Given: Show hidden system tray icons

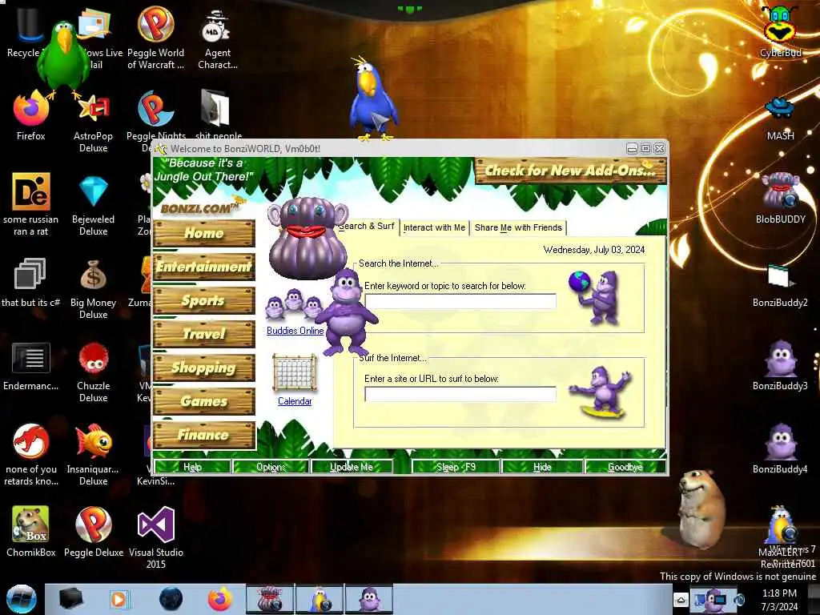Looking at the screenshot, I should click(681, 599).
